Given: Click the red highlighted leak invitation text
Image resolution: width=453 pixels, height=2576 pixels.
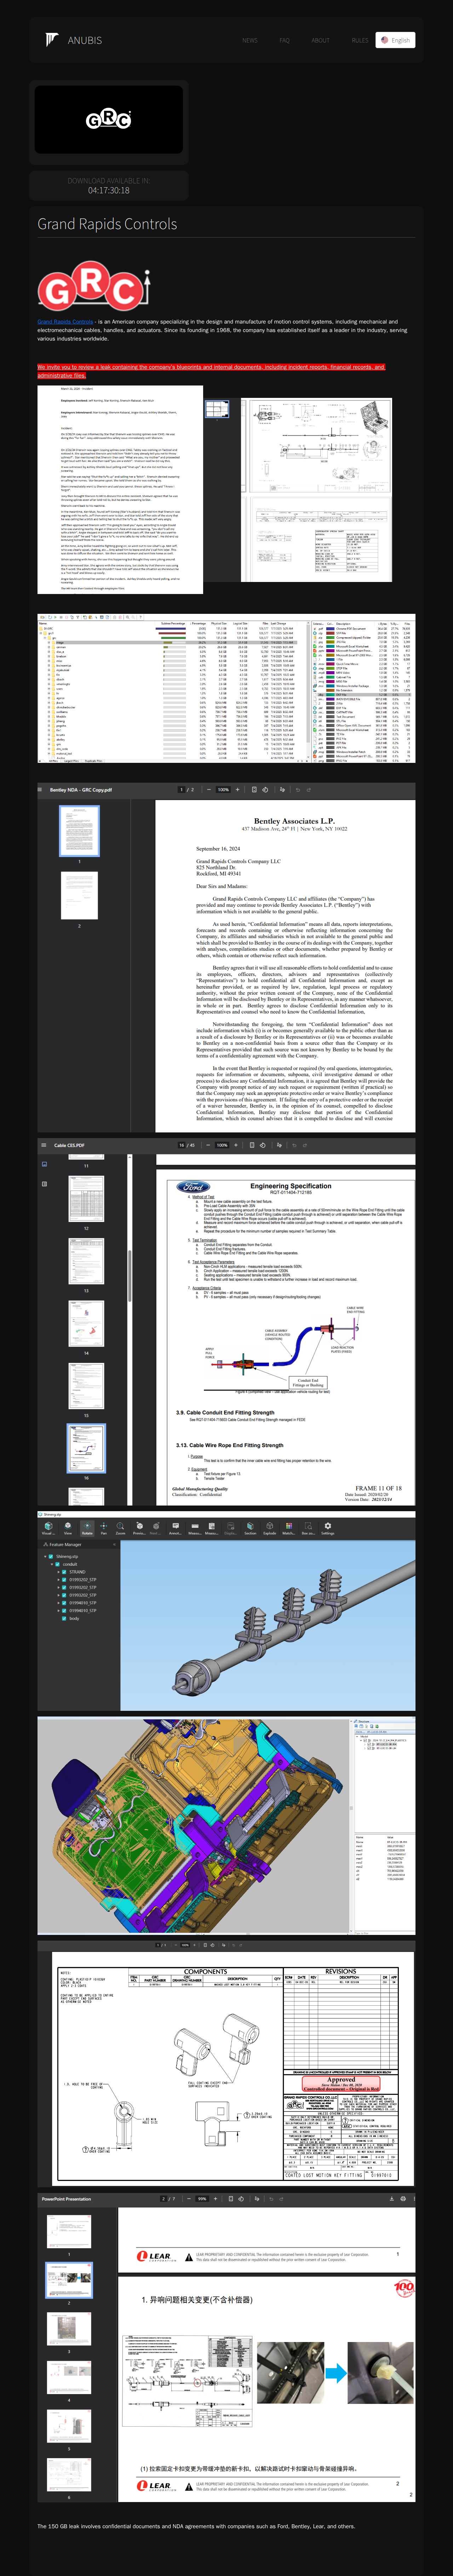Looking at the screenshot, I should click(211, 371).
